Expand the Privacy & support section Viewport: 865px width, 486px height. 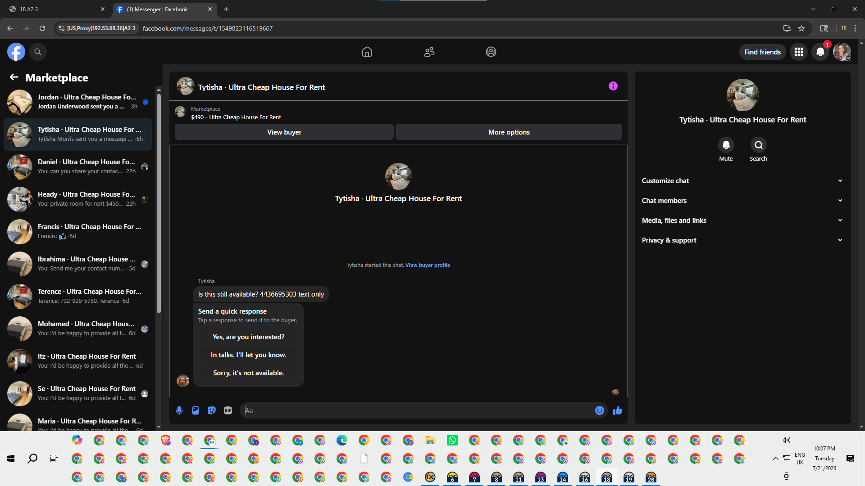pyautogui.click(x=742, y=240)
